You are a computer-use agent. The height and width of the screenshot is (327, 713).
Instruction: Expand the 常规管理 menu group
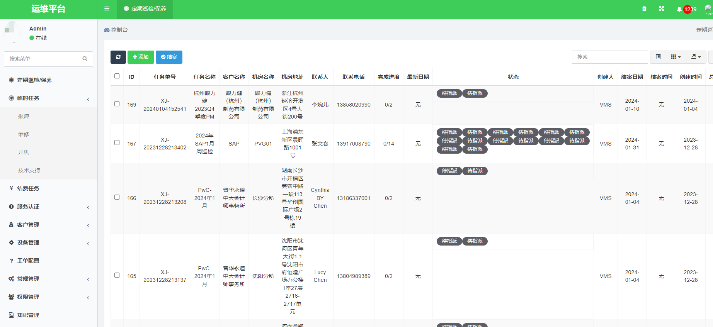[49, 279]
